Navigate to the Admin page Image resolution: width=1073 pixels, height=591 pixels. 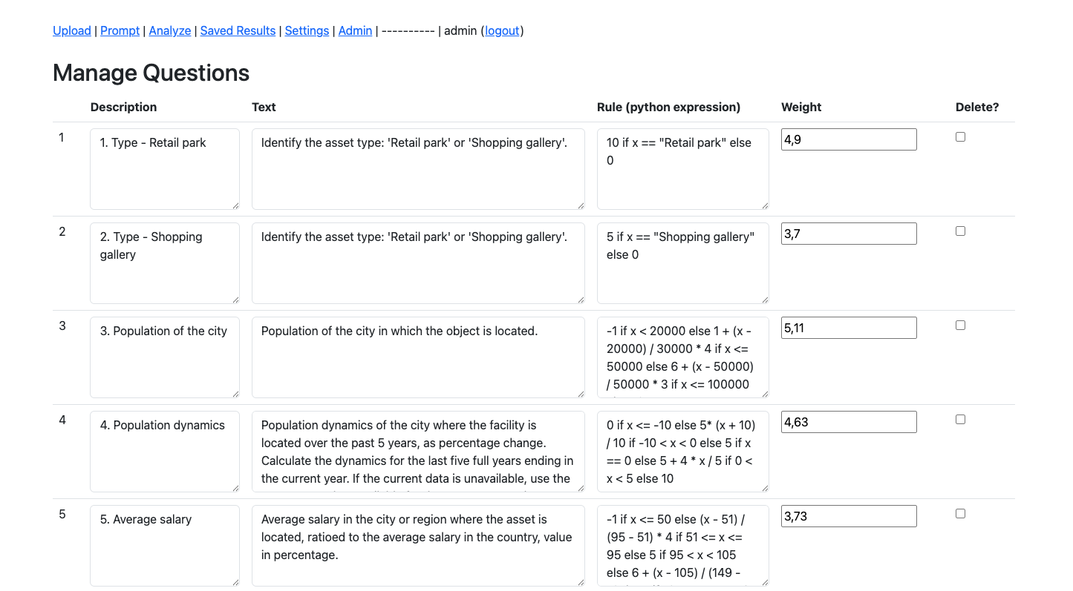(355, 30)
